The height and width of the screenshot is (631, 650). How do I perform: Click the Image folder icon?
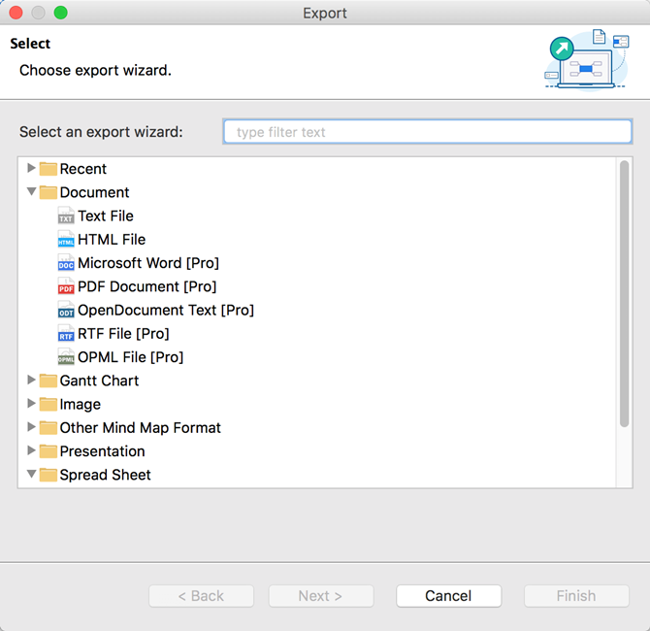(x=49, y=405)
